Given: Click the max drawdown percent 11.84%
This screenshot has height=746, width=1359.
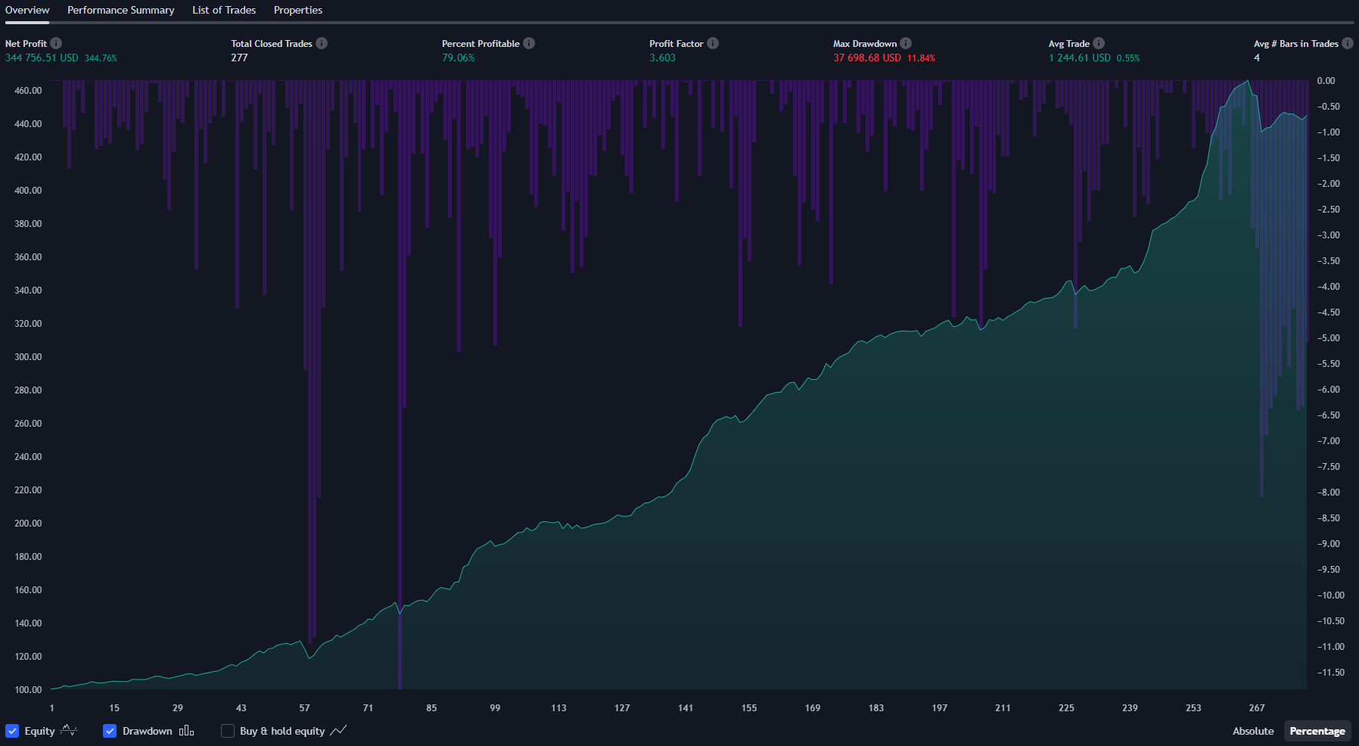Looking at the screenshot, I should pyautogui.click(x=921, y=58).
